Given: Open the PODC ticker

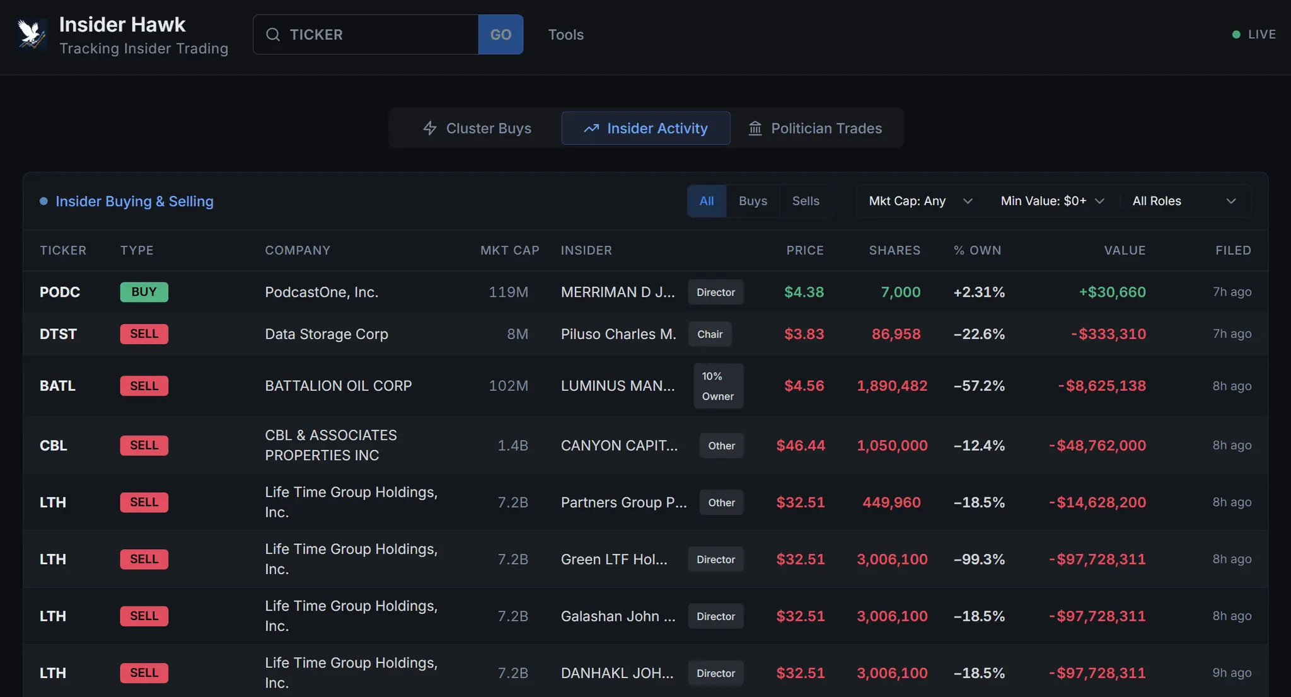Looking at the screenshot, I should click(60, 292).
